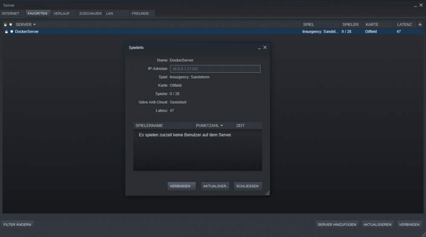The height and width of the screenshot is (237, 426).
Task: Click VERBINDEN in the bottom bar
Action: point(409,225)
